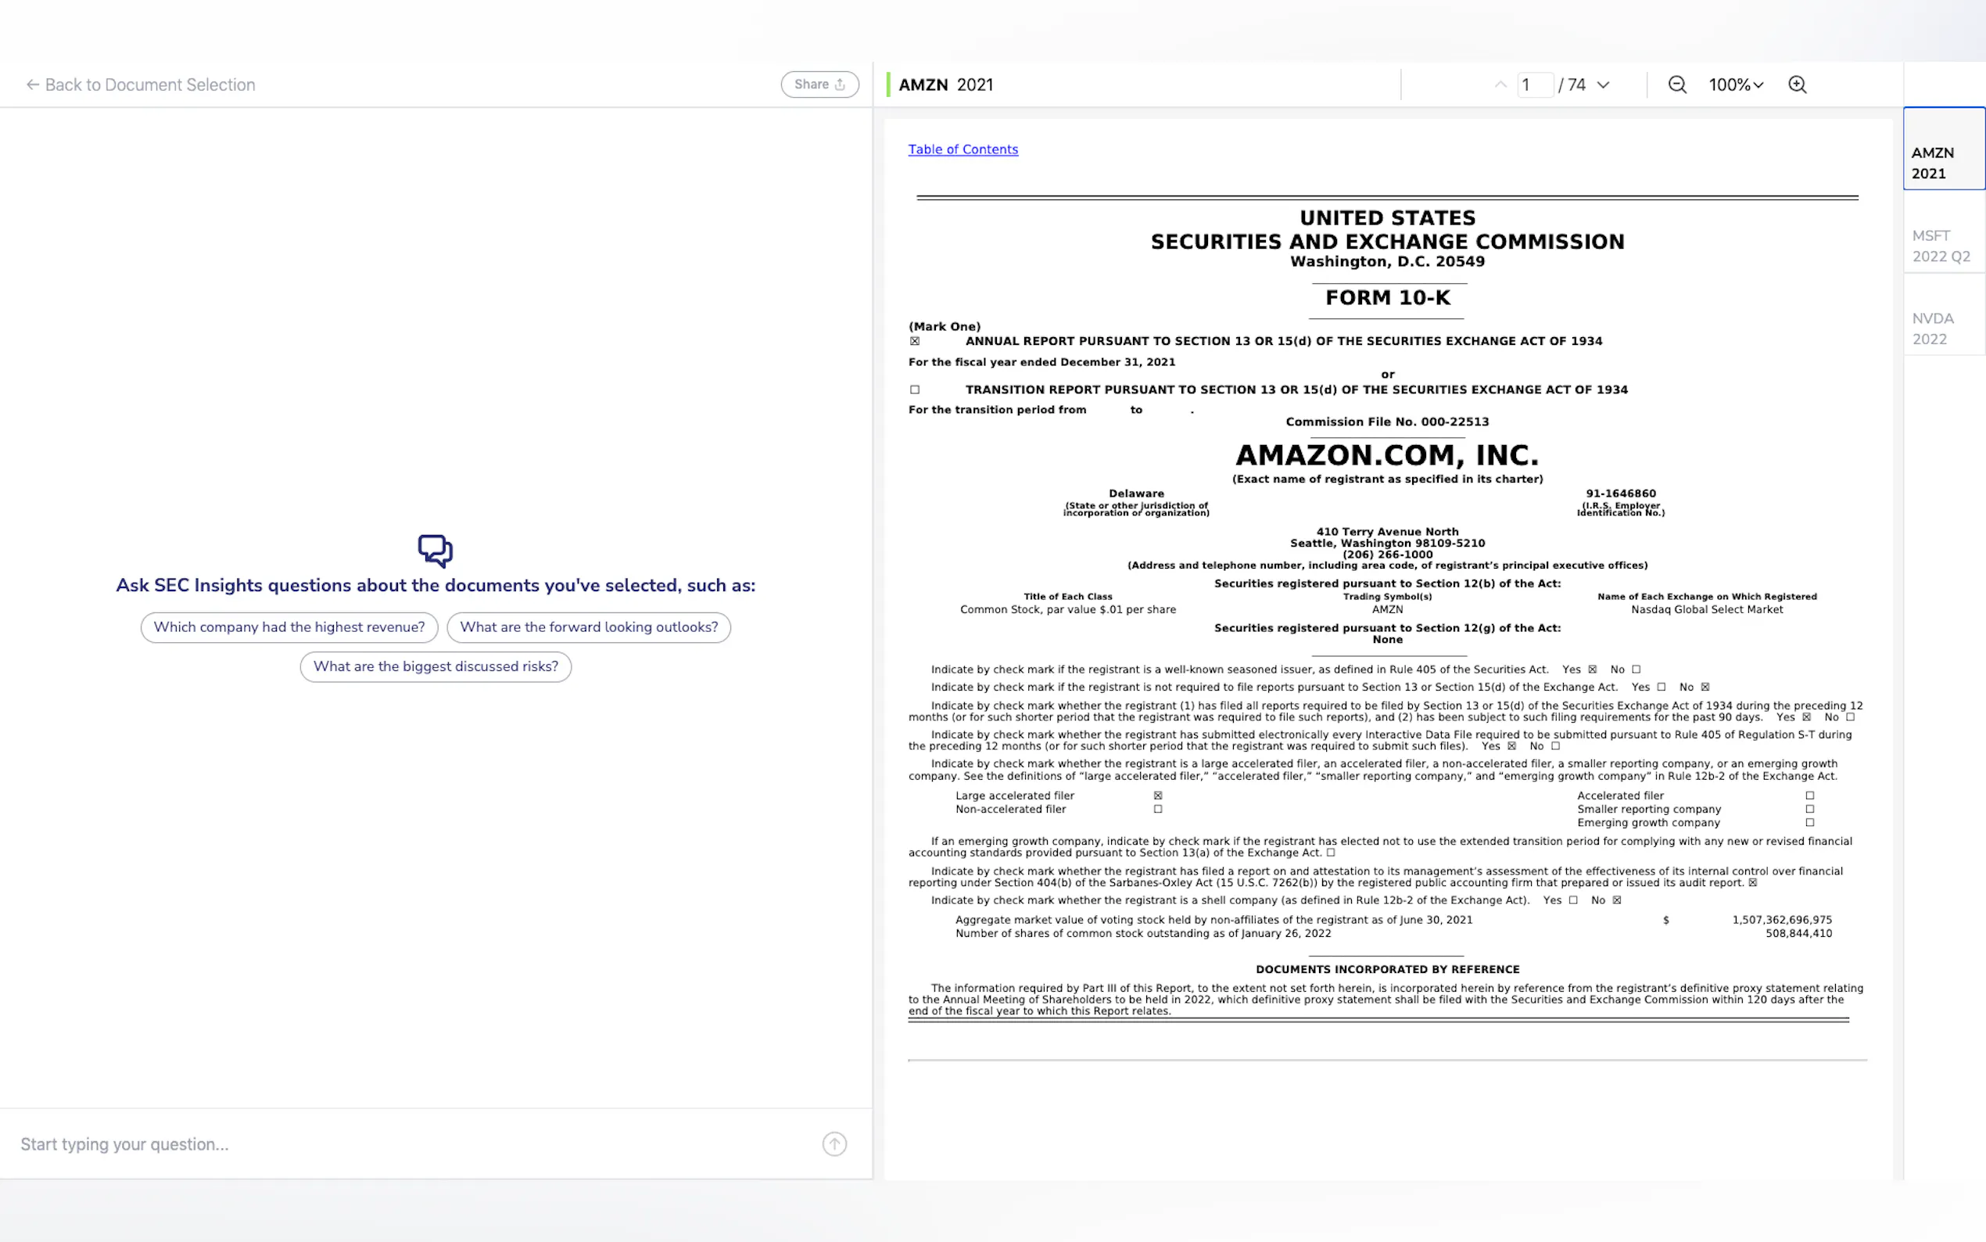Ask 'What are the forward looking outlooks?'
Screen dimensions: 1986x1242
click(589, 626)
